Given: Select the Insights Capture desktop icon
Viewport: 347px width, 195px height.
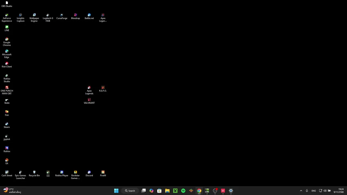Looking at the screenshot, I should point(20,18).
